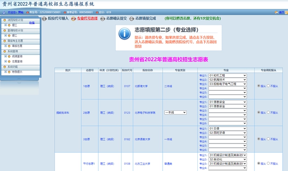Open 2志愿 专业类别 dropdown showing 一本线
288x171 pixels.
tap(175, 112)
